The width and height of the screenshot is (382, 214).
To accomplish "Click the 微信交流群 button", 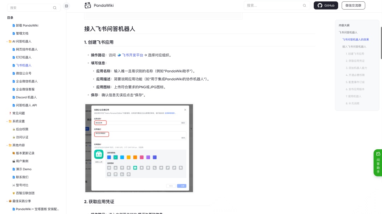I will point(353,5).
